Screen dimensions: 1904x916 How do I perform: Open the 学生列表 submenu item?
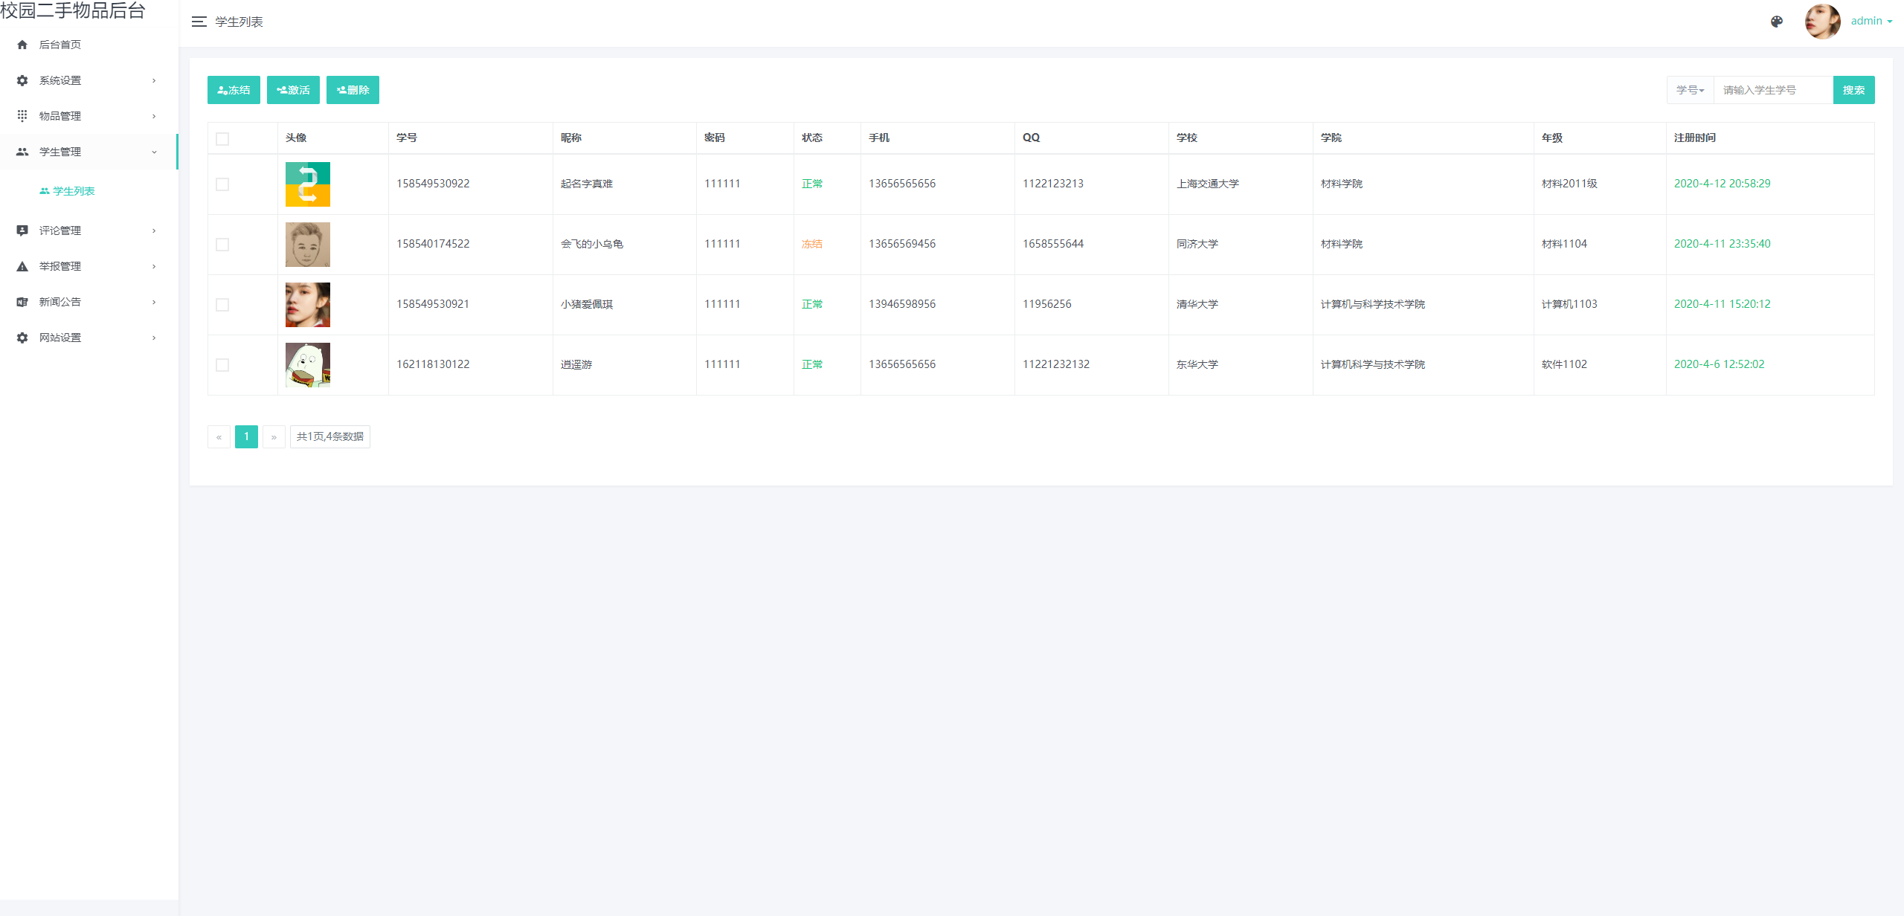(x=74, y=191)
